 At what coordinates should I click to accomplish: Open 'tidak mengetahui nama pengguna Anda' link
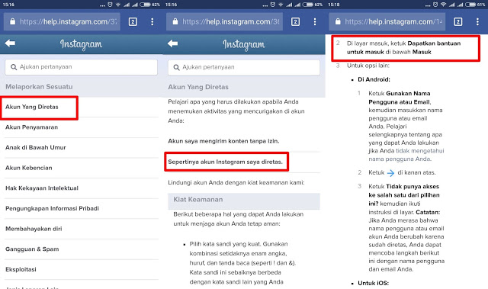[406, 155]
